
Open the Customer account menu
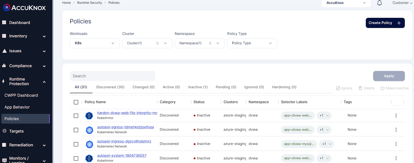(402, 3)
